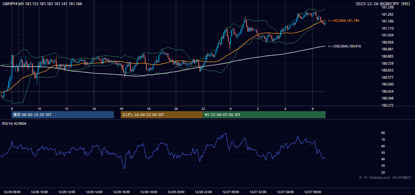Click price axis value 180.958
Image resolution: width=415 pixels, height=195 pixels.
[x=387, y=42]
